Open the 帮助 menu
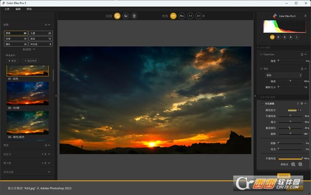Image resolution: width=311 pixels, height=195 pixels. click(x=29, y=9)
